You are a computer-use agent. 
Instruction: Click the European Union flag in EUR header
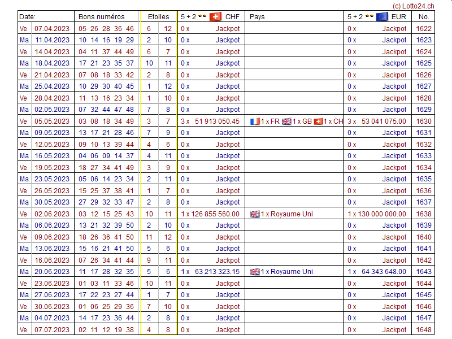(x=382, y=16)
